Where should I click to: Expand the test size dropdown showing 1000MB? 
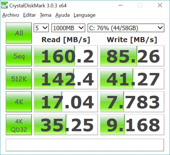(68, 28)
